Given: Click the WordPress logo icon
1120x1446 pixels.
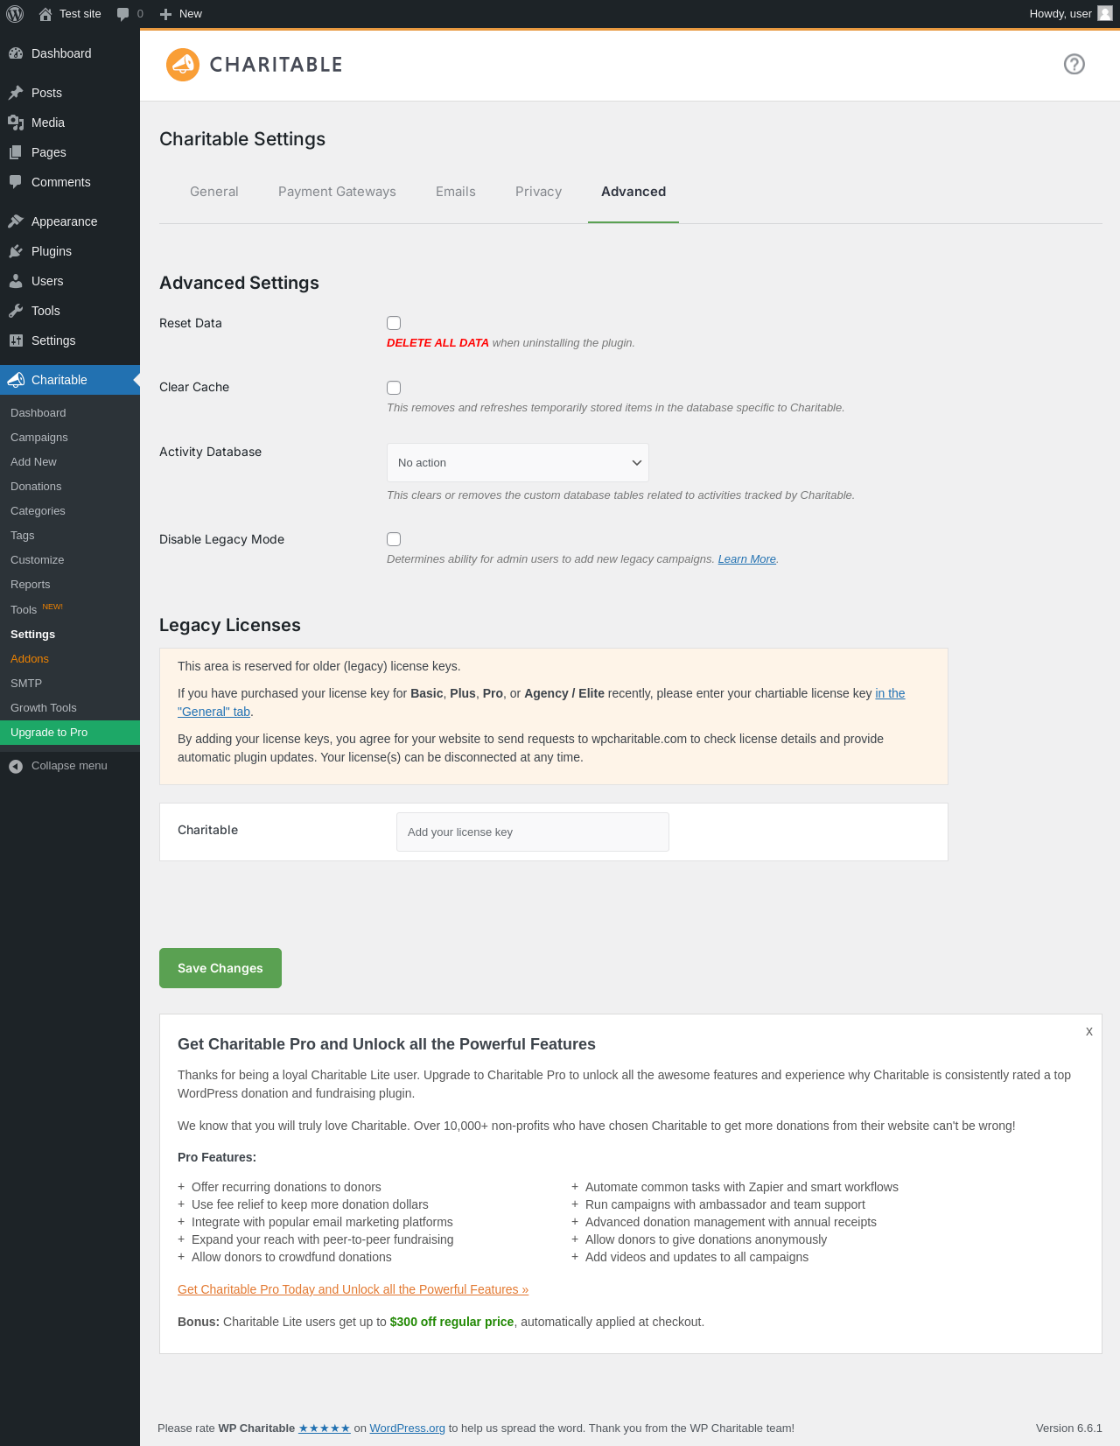Looking at the screenshot, I should pyautogui.click(x=15, y=14).
